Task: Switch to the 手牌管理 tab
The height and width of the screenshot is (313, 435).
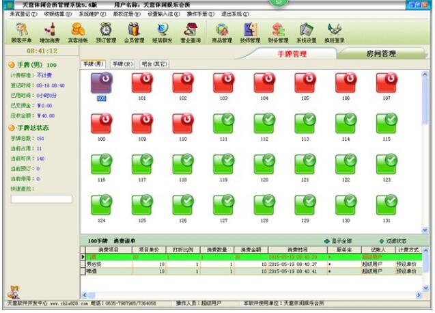Action: coord(292,54)
